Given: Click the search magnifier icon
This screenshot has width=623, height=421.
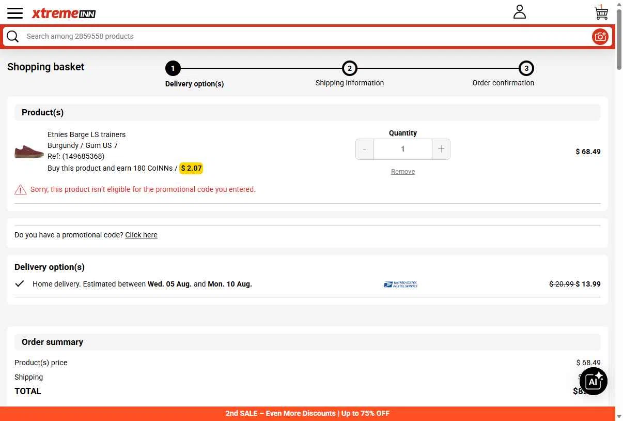Looking at the screenshot, I should tap(13, 36).
